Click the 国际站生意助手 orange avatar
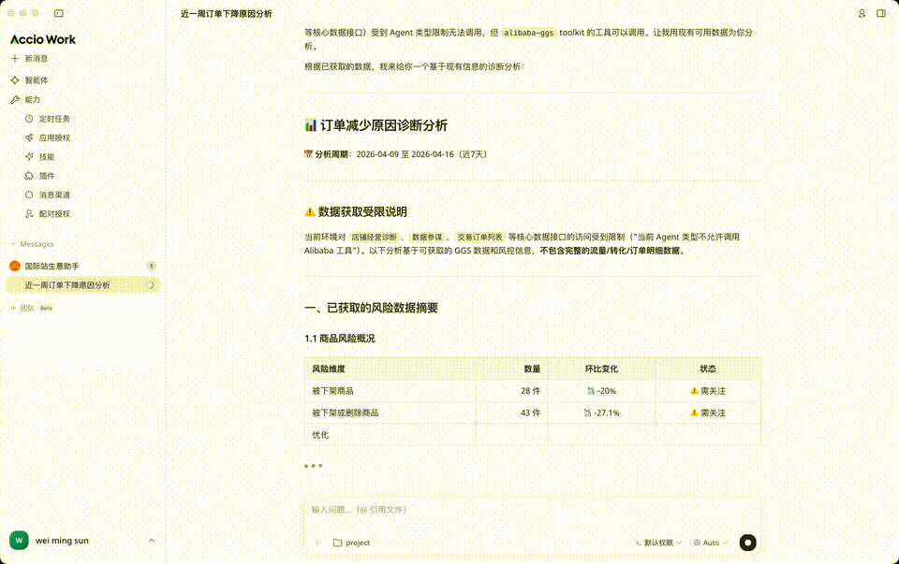The image size is (899, 564). [13, 266]
